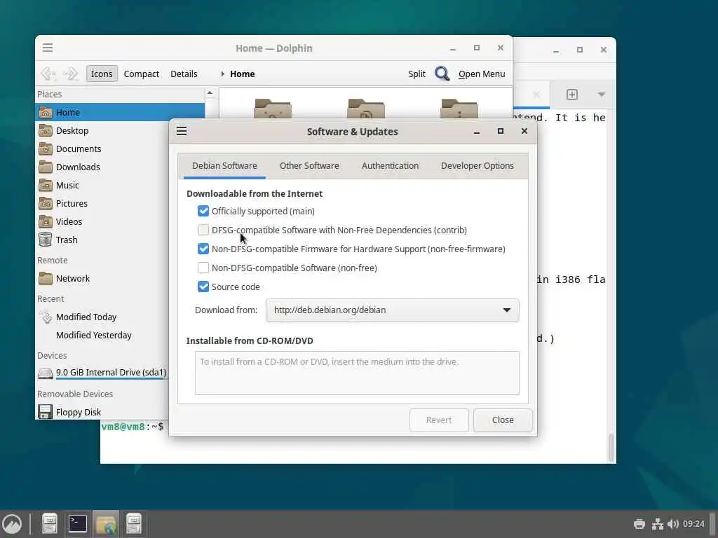Click first file cabinet taskbar icon
This screenshot has width=718, height=538.
pyautogui.click(x=50, y=524)
